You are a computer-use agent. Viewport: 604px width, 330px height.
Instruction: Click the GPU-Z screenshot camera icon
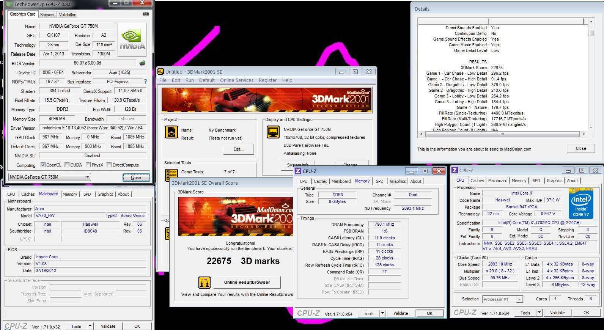(x=145, y=14)
